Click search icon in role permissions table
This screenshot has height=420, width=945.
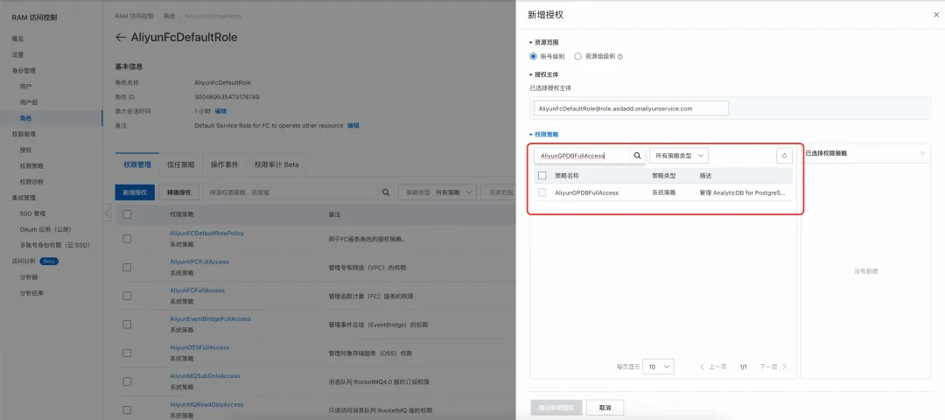coord(386,192)
